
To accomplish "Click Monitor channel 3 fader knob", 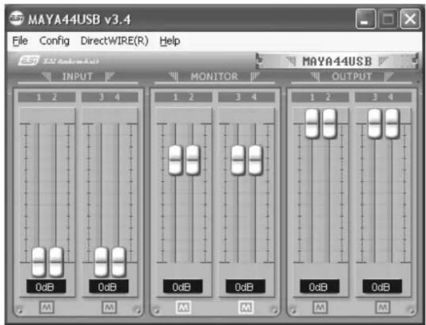I will point(238,160).
